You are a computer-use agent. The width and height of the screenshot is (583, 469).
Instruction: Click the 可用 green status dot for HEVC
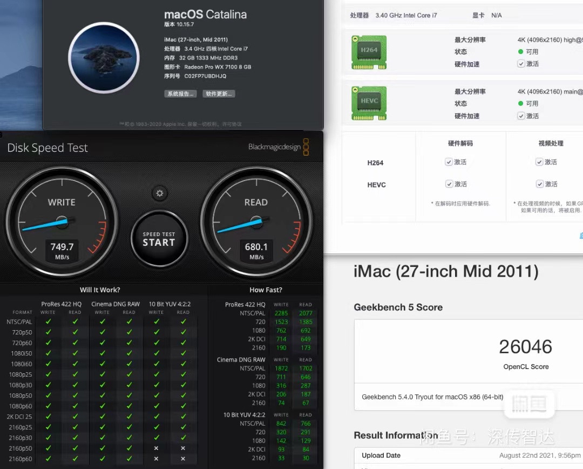(520, 104)
